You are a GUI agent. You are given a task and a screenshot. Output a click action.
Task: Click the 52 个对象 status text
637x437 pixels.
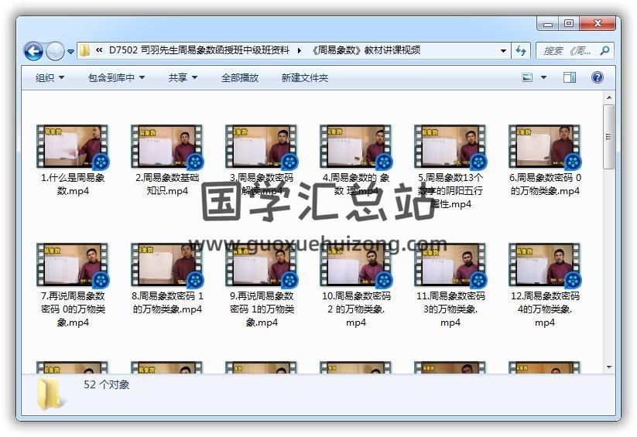(x=107, y=384)
